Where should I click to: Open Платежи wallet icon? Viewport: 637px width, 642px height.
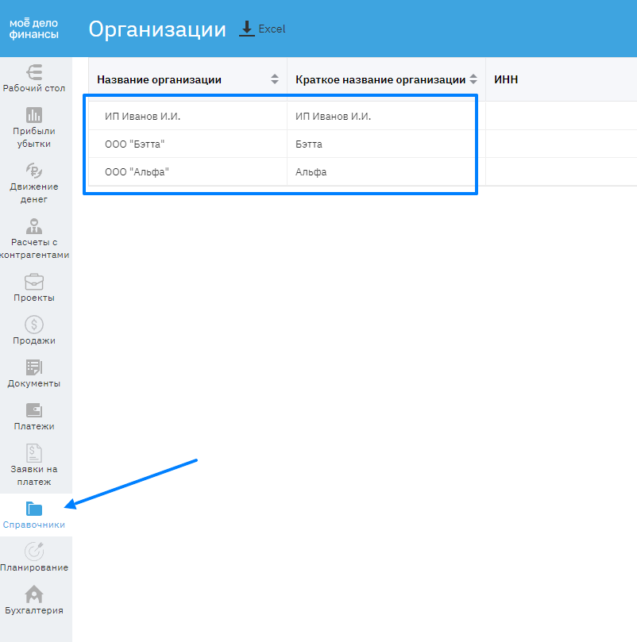coord(34,410)
